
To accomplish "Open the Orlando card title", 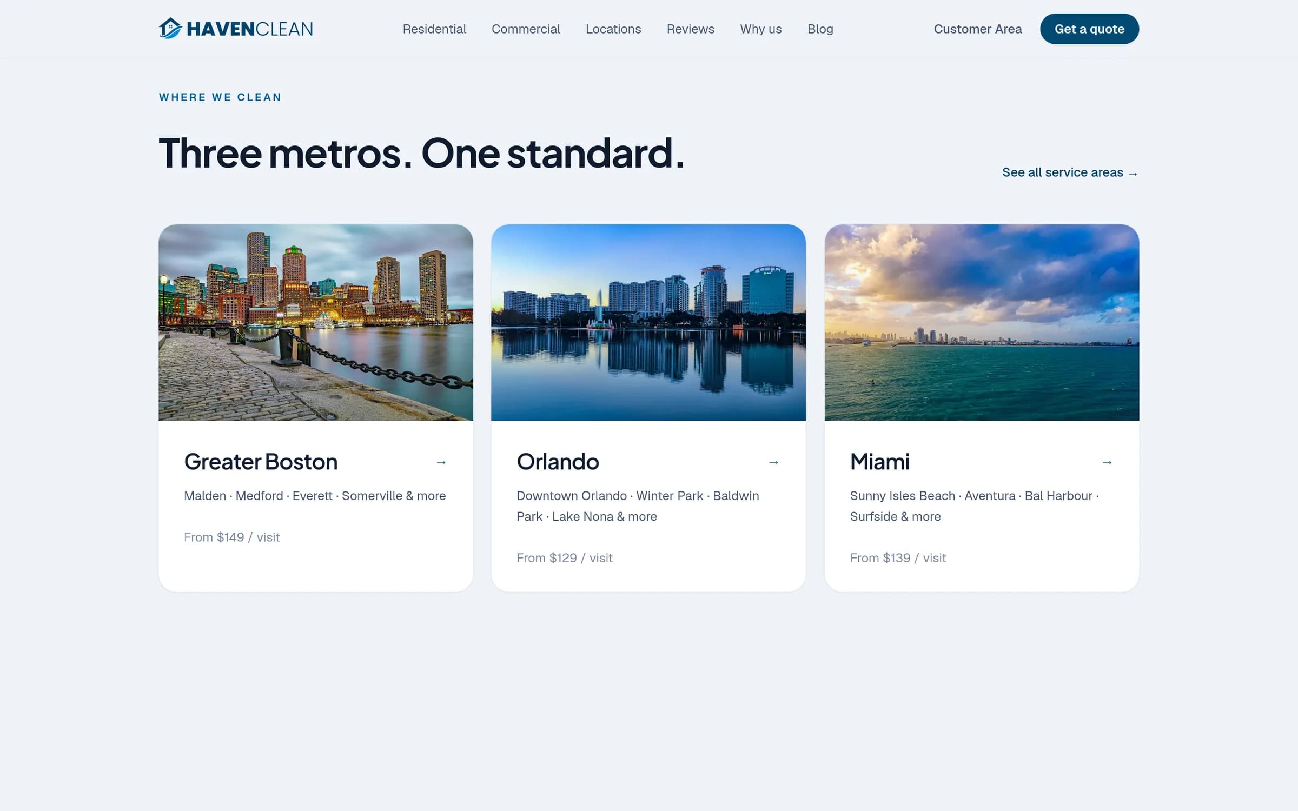I will (x=558, y=462).
